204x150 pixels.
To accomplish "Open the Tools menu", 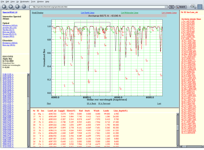I will click(x=33, y=1).
